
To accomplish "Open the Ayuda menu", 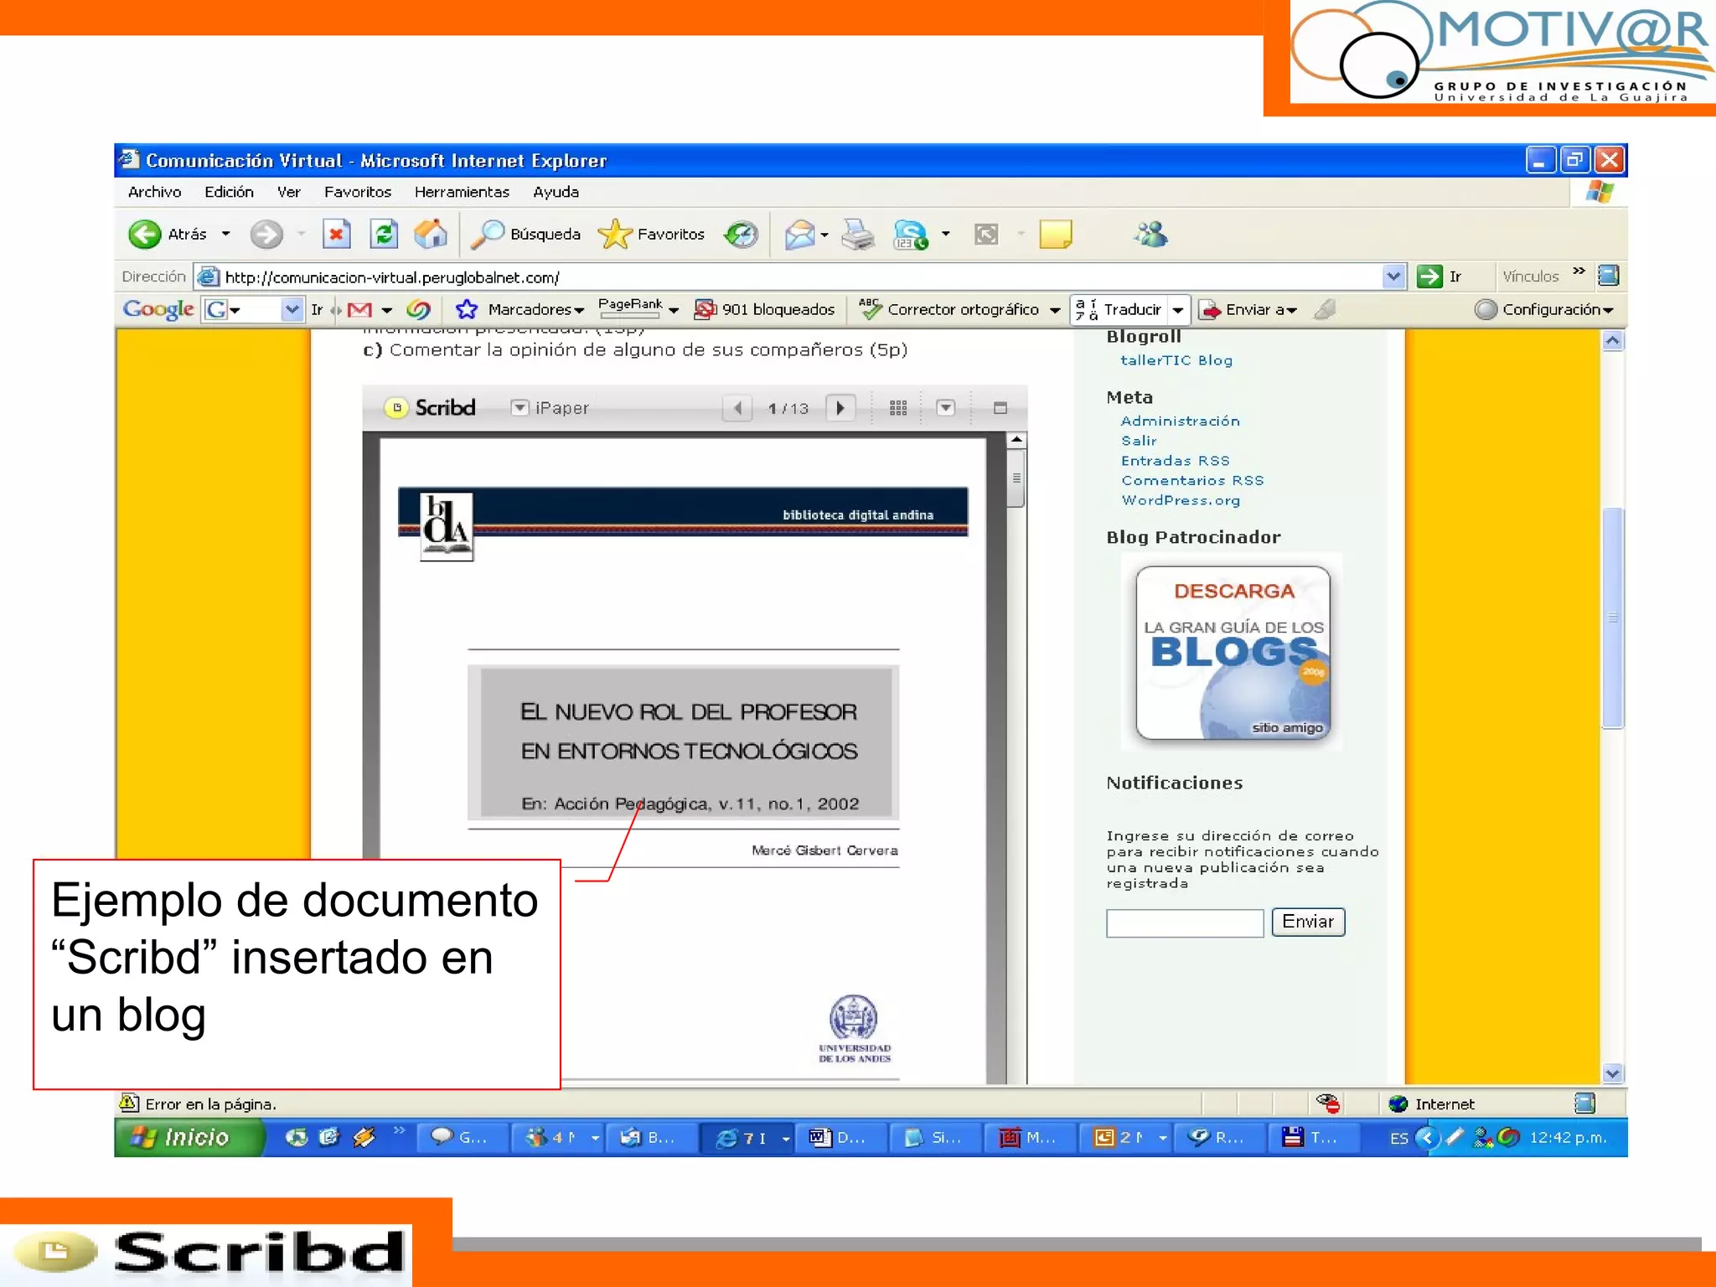I will [556, 192].
